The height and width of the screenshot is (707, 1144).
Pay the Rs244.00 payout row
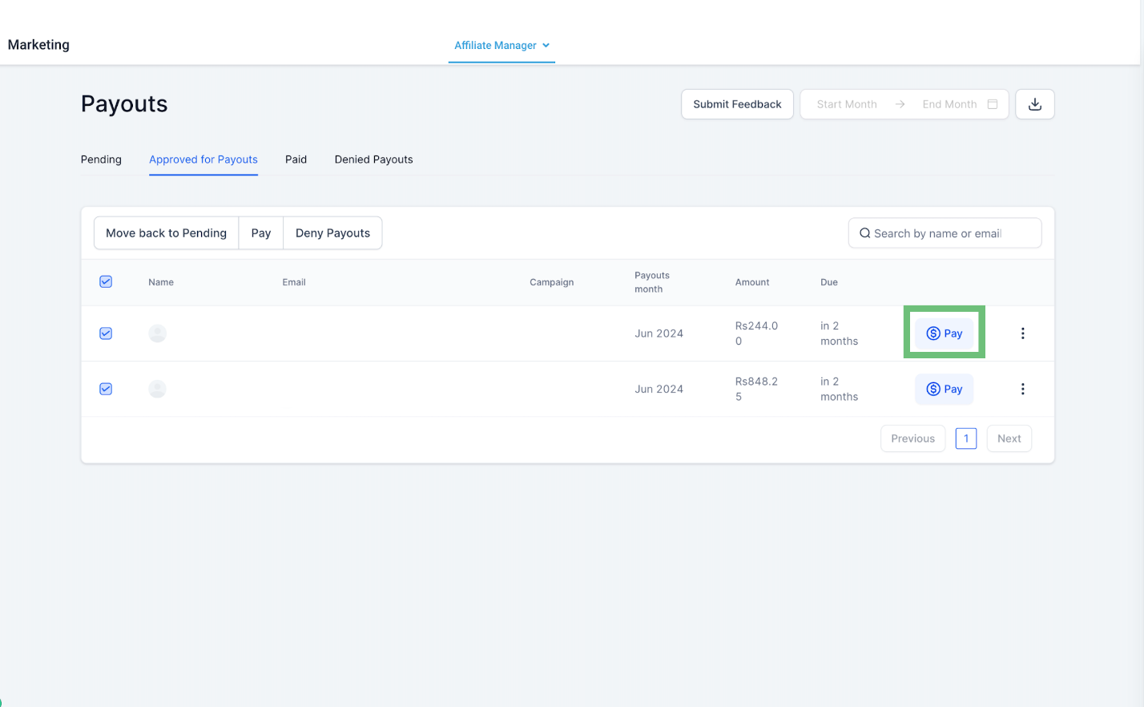(944, 333)
